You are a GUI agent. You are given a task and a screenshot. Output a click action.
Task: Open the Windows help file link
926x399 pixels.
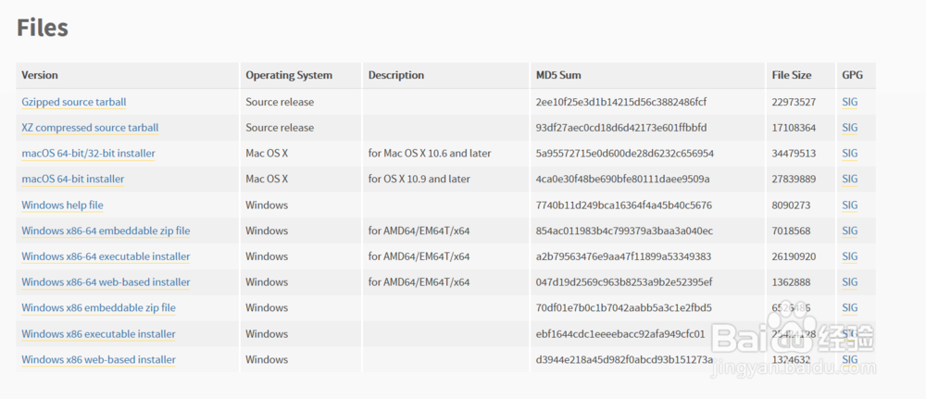pyautogui.click(x=62, y=206)
